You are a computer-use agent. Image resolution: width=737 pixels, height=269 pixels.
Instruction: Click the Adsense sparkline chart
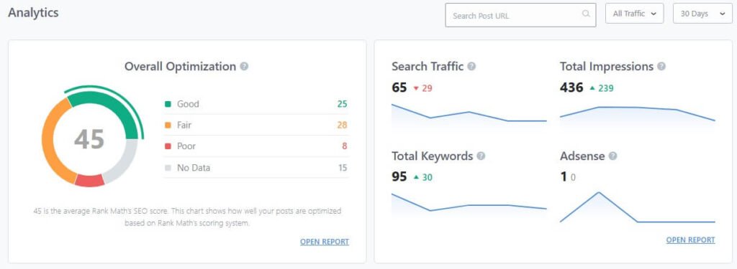[x=638, y=207]
